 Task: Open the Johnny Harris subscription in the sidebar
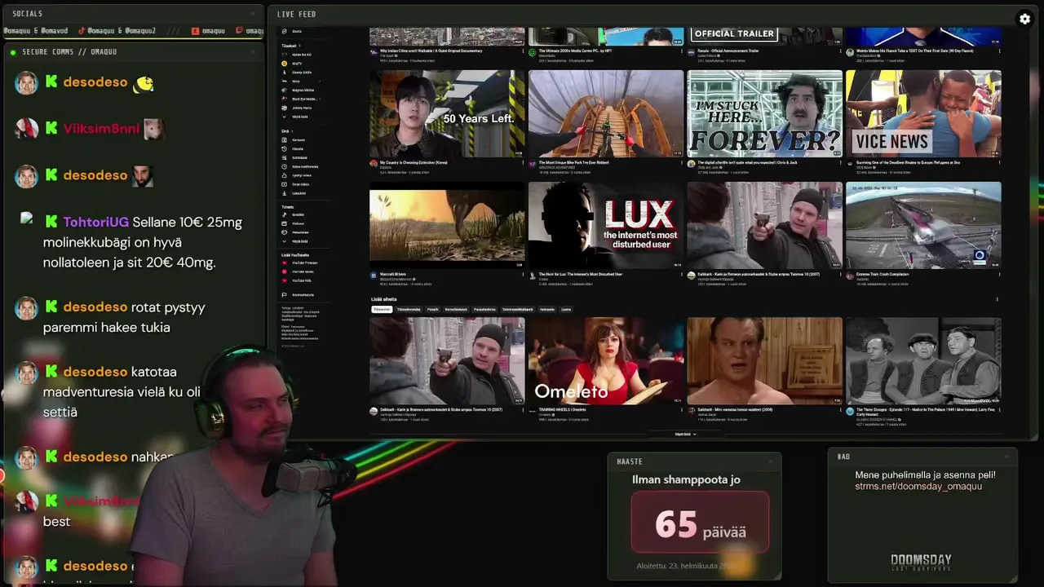295,108
